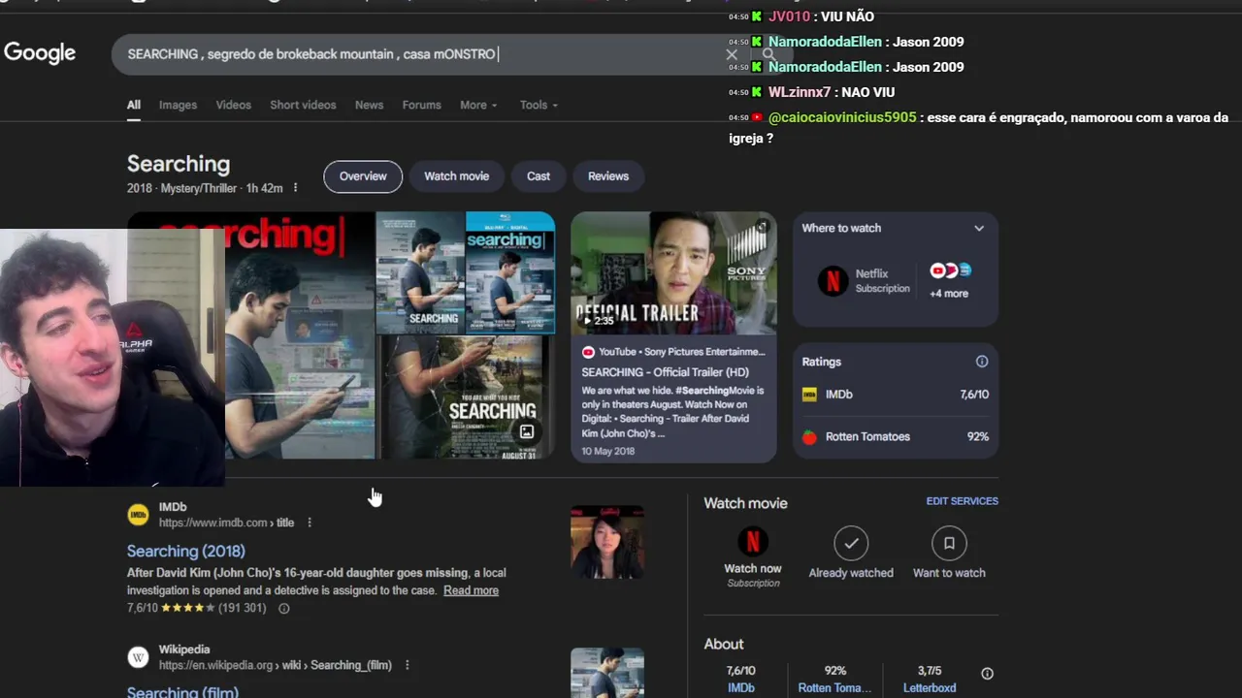Click the info icon beside the (191 301) count
1242x698 pixels.
284,609
